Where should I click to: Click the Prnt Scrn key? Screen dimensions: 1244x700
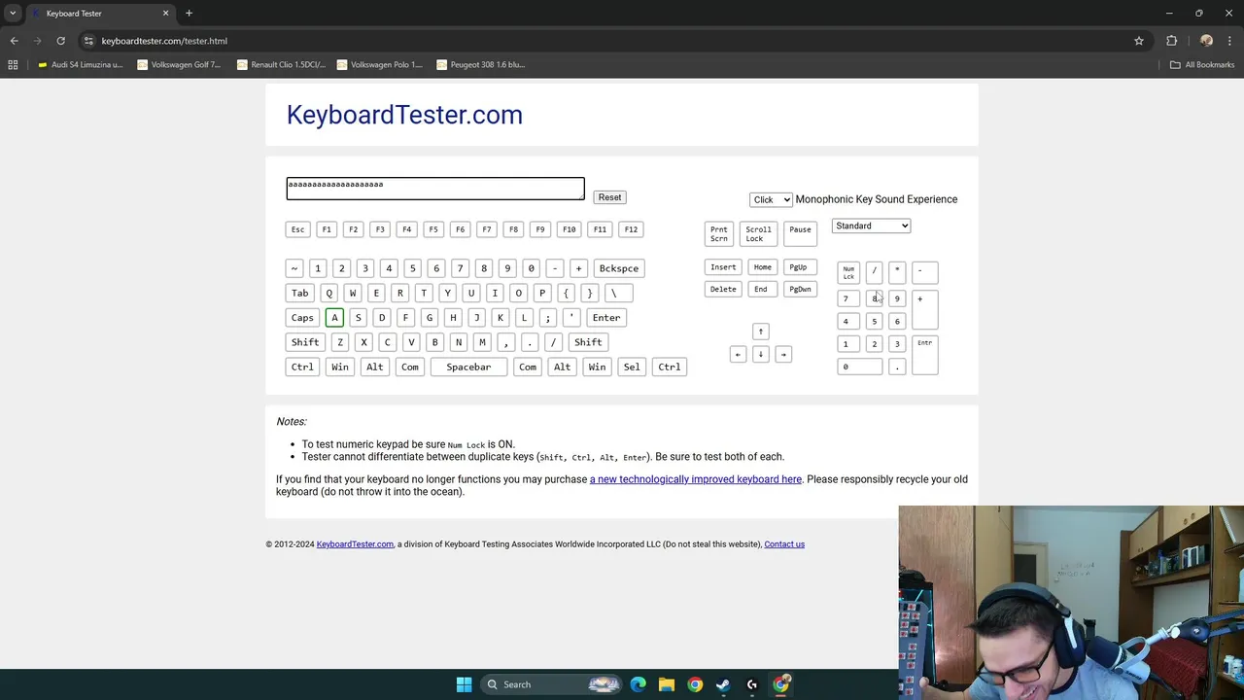[x=719, y=234]
